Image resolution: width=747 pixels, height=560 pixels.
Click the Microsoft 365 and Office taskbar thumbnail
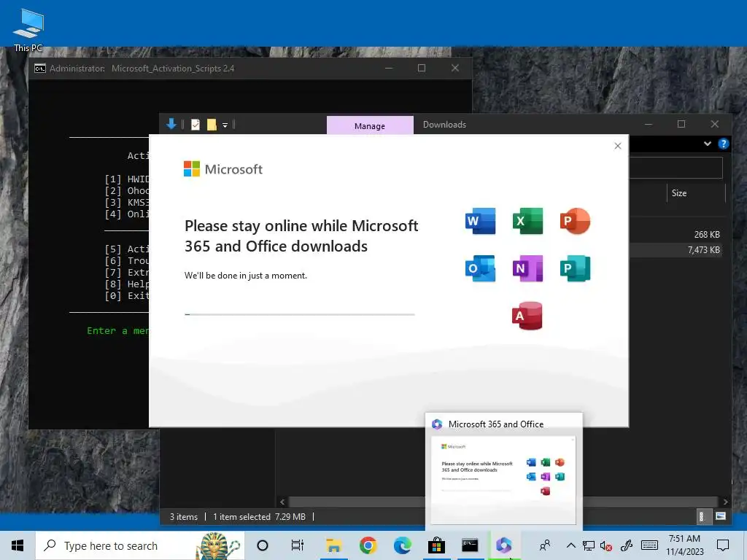pos(503,472)
